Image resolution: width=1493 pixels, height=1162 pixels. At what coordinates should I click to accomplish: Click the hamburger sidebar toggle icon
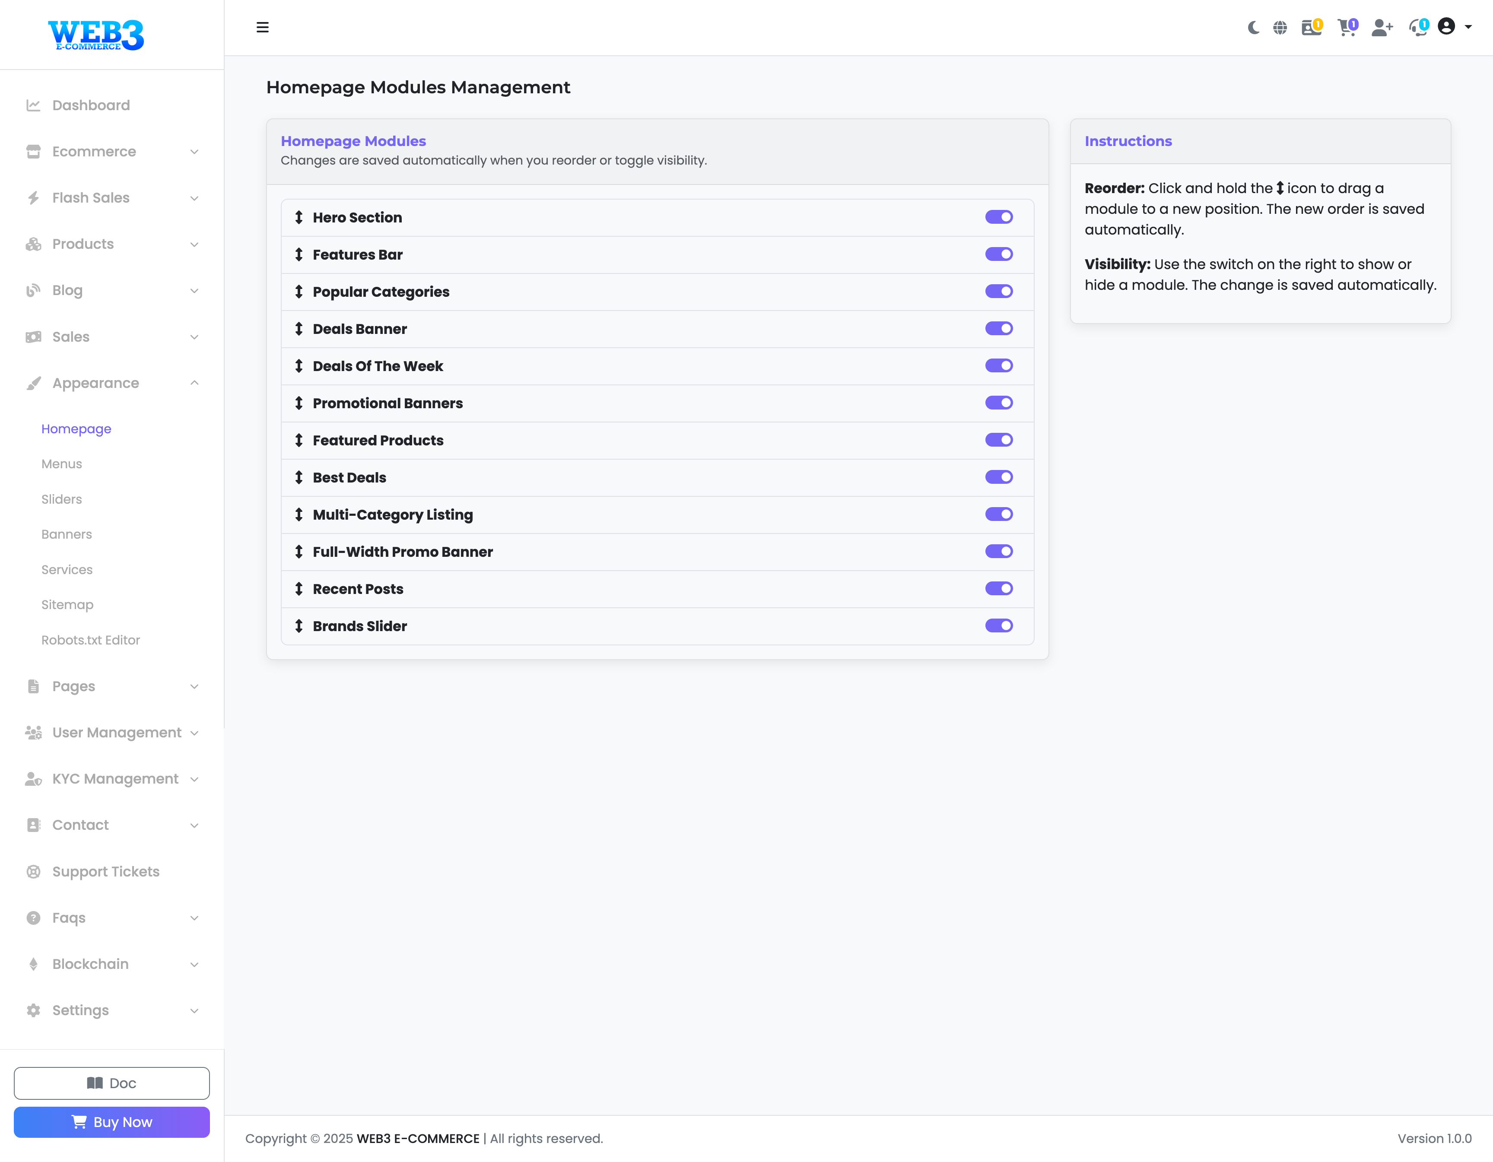click(263, 27)
